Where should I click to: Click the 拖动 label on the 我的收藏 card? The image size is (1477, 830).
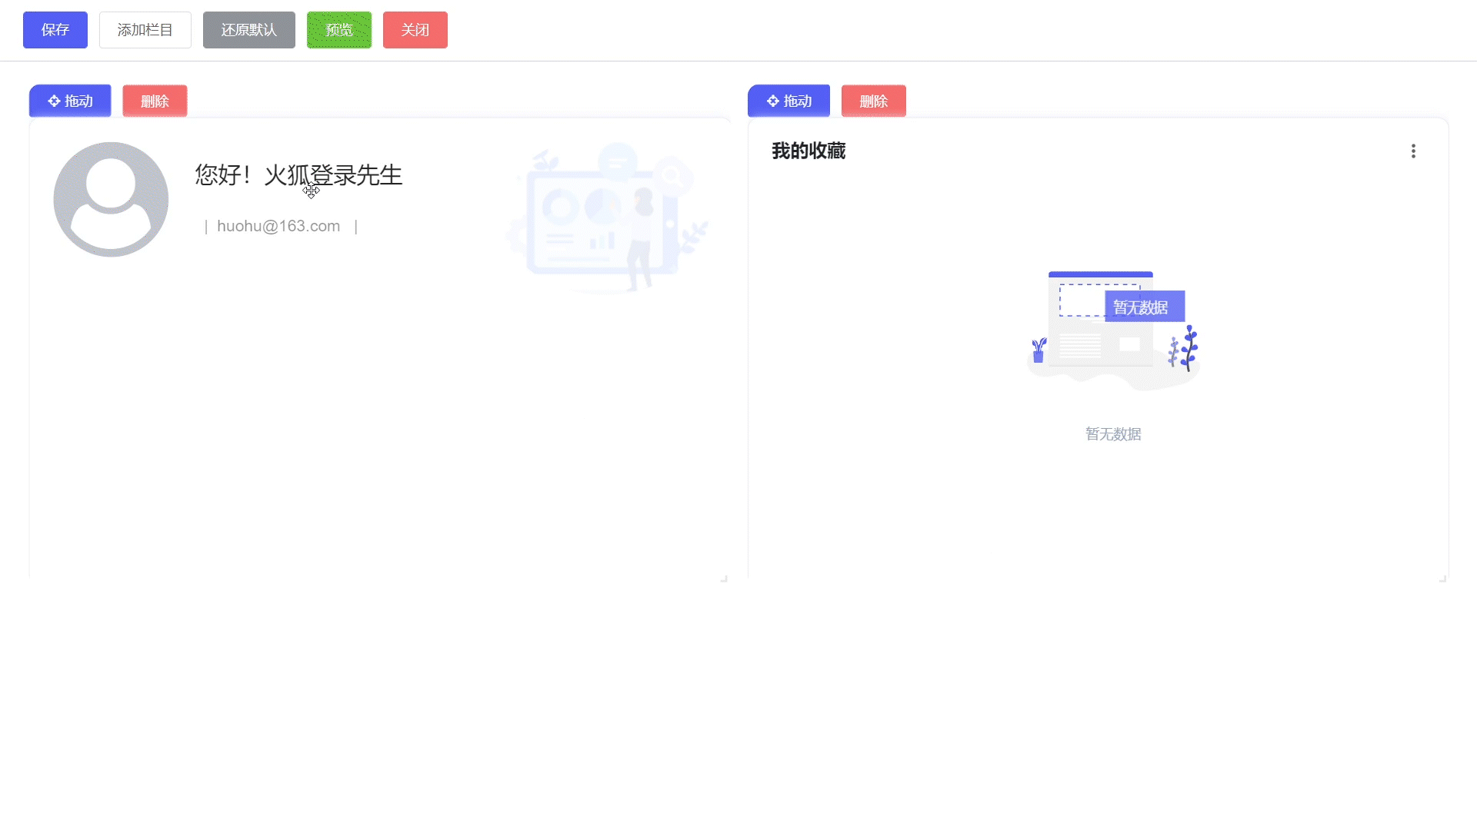[x=798, y=101]
